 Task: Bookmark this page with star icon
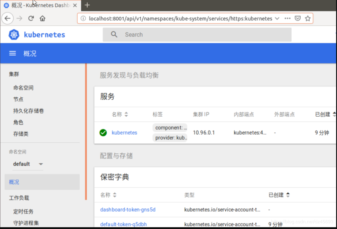pyautogui.click(x=308, y=18)
